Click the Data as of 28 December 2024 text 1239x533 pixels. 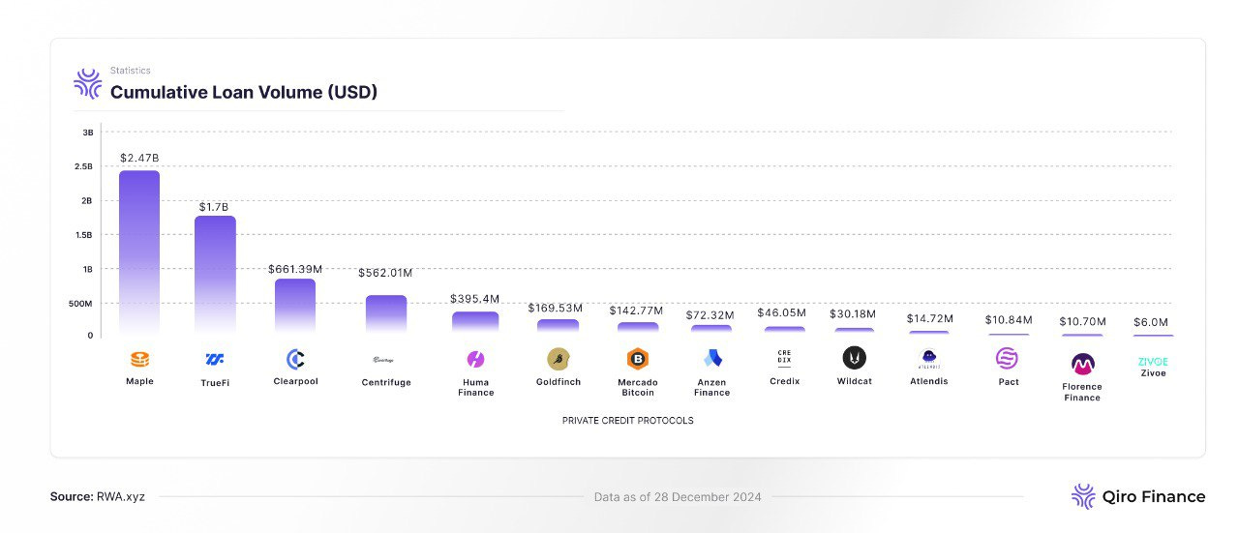tap(678, 497)
